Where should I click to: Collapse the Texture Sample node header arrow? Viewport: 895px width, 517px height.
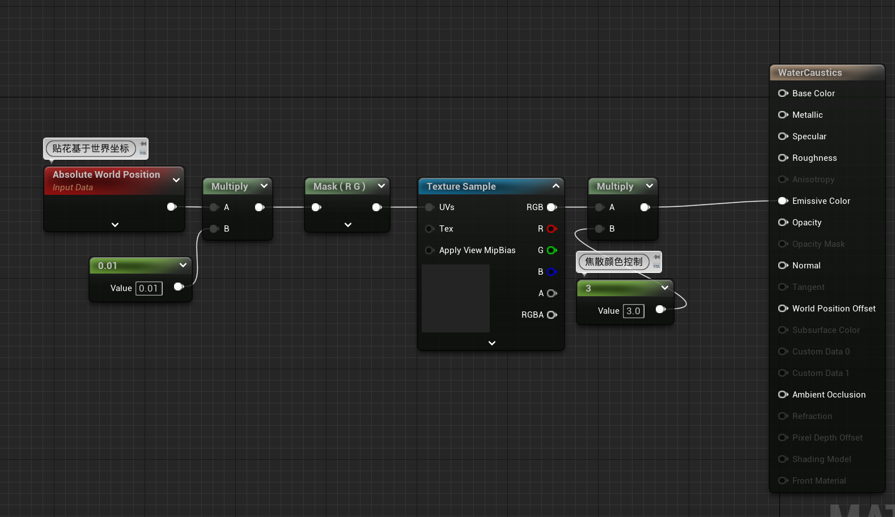556,186
